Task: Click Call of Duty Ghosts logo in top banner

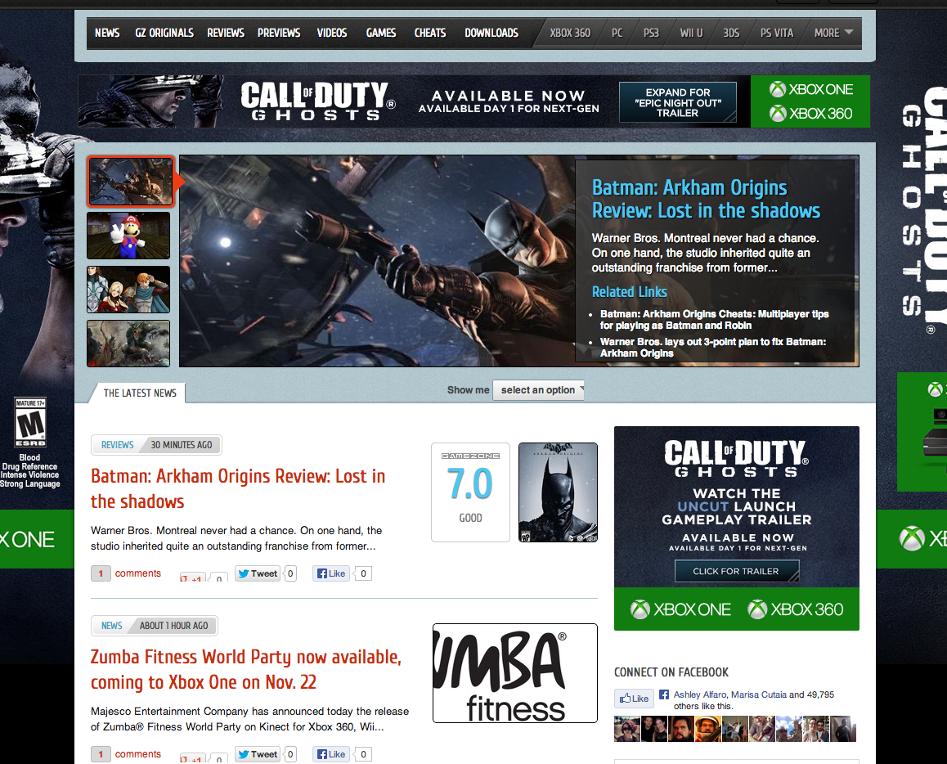Action: [318, 101]
